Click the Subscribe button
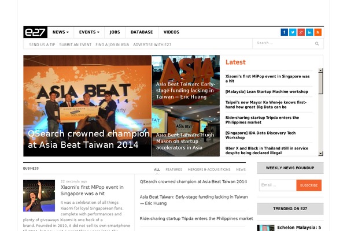 click(309, 185)
